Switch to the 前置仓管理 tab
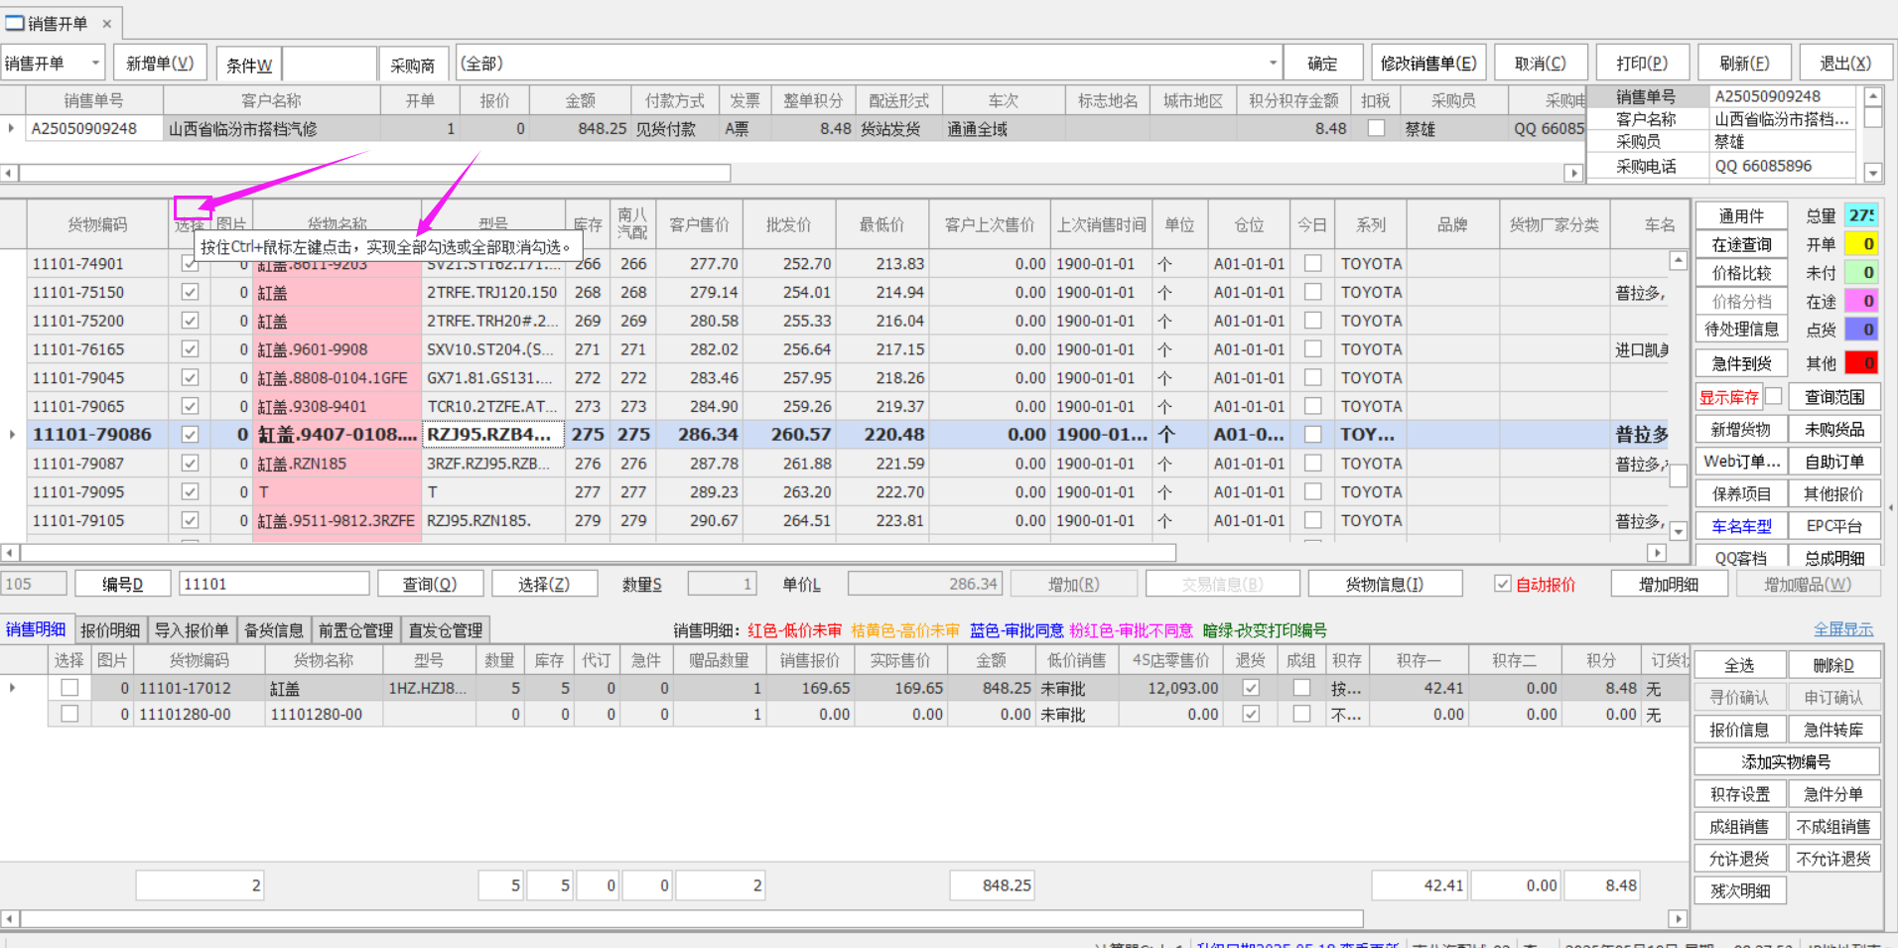 (356, 630)
